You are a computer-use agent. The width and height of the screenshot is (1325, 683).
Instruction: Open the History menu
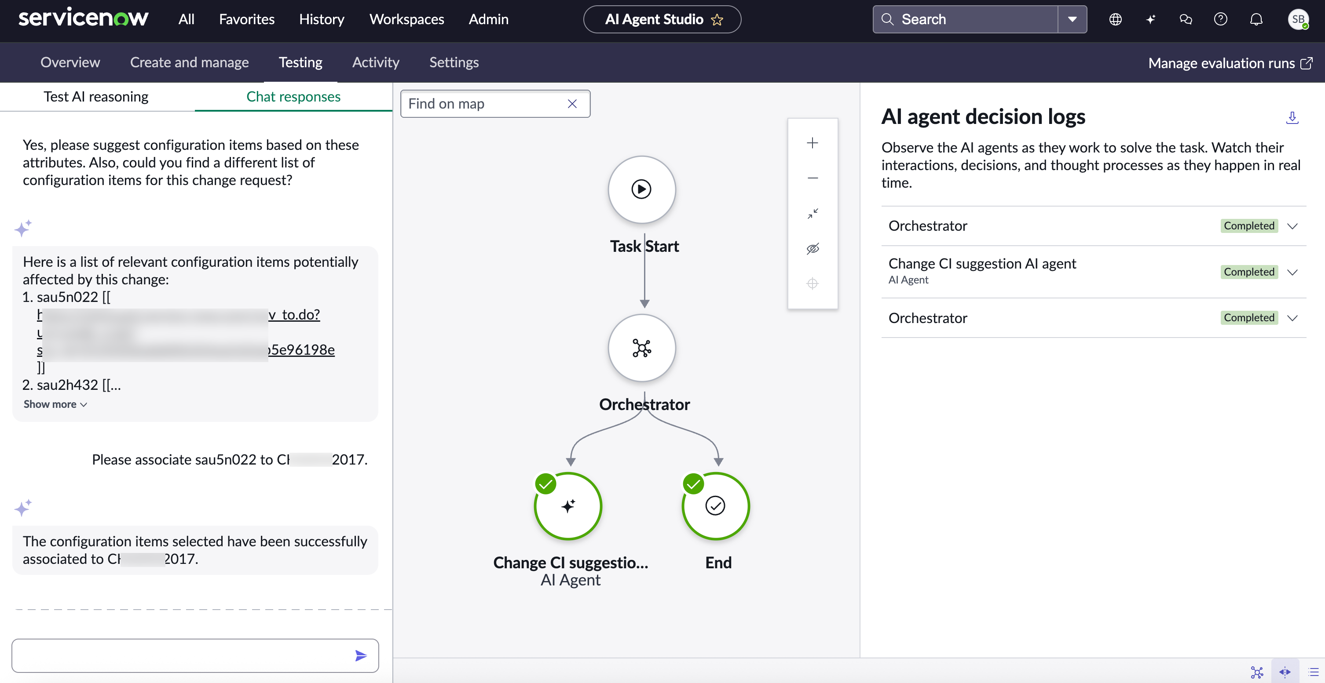322,19
